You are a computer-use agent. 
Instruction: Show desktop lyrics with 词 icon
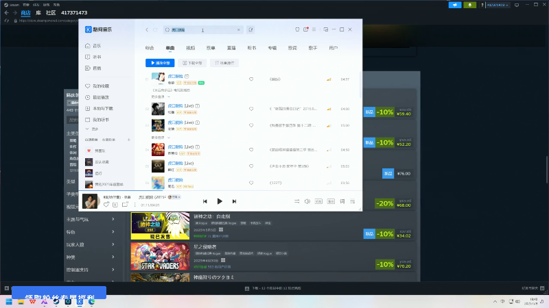point(342,201)
